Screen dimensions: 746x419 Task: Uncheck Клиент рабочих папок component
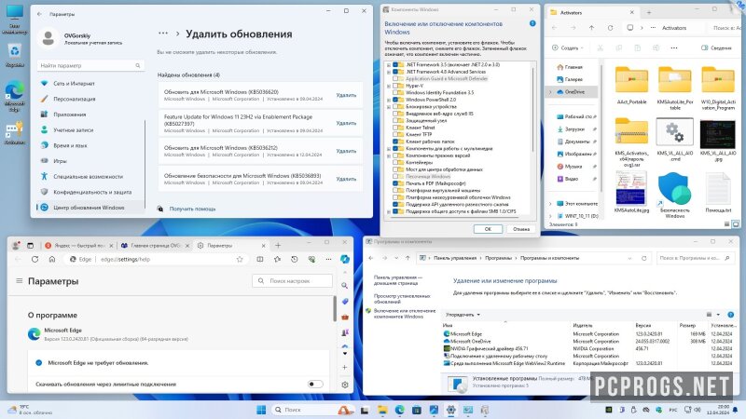[x=394, y=142]
